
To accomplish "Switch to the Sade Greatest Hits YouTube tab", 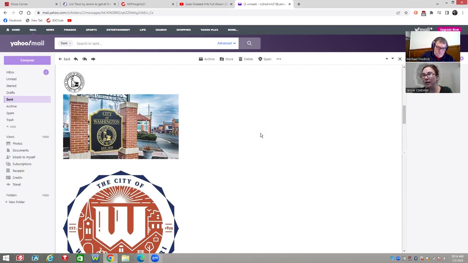I will coord(205,4).
